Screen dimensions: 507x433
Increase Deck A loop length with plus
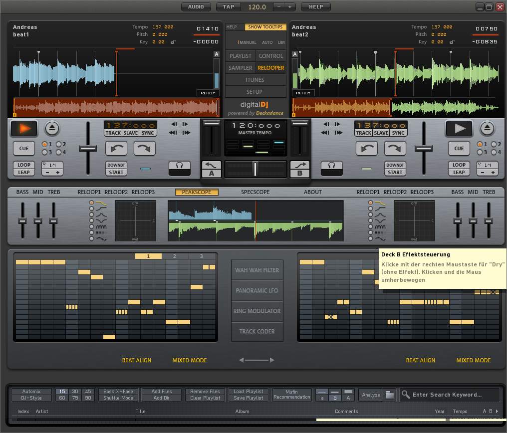pos(58,173)
